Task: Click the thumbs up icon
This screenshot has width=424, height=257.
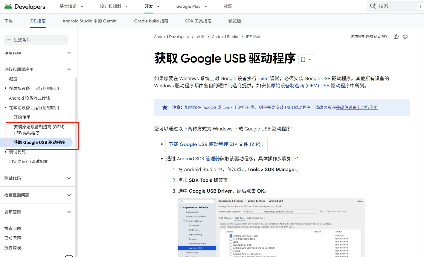Action: (x=396, y=37)
